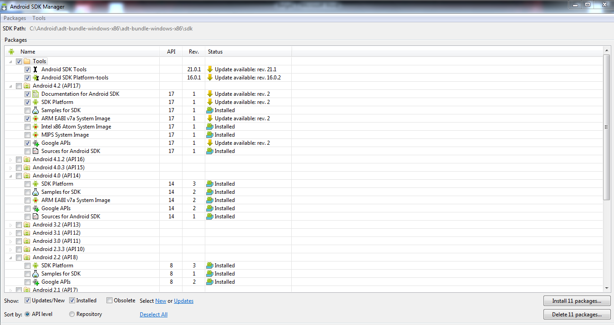Click the API 14 Google APIs icon
Screen dimensions: 614x325
(x=36, y=208)
